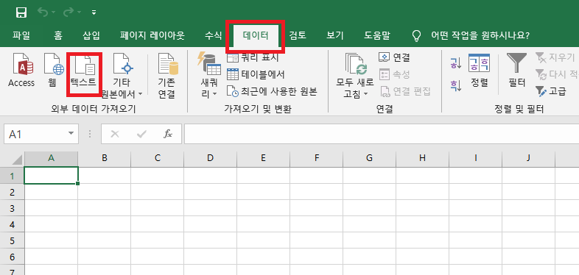Viewport: 579px width, 275px height.
Task: Open the 파일 tab
Action: (x=21, y=35)
